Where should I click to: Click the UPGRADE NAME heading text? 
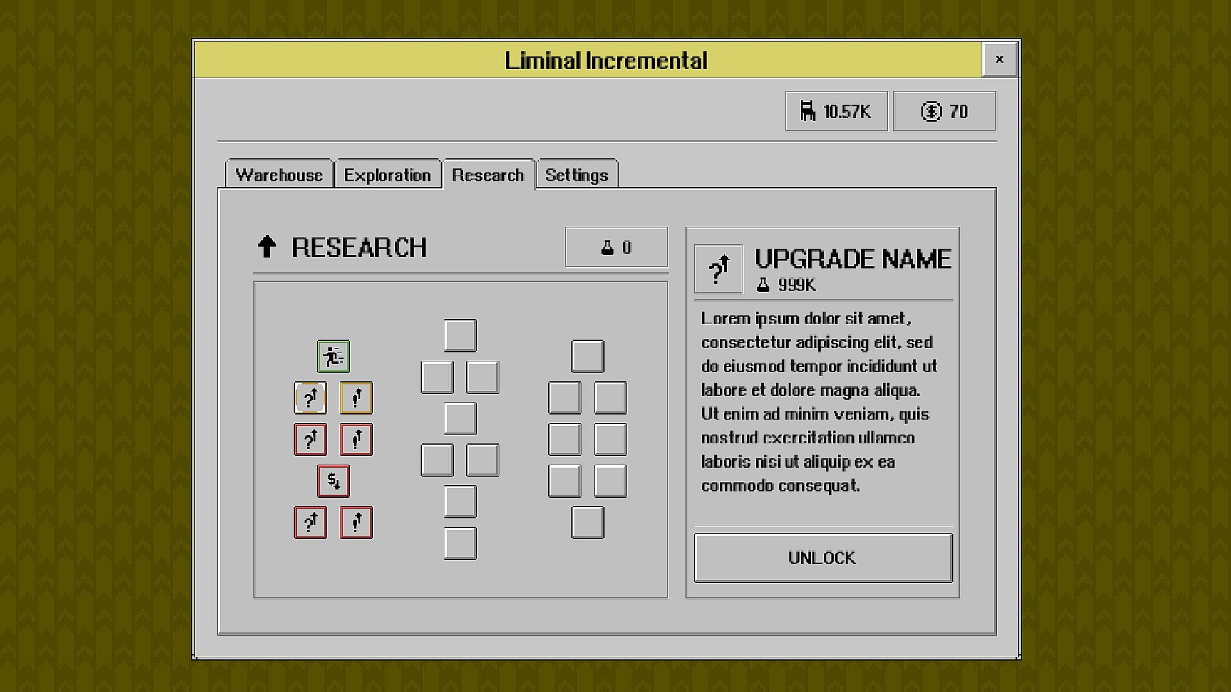click(853, 259)
